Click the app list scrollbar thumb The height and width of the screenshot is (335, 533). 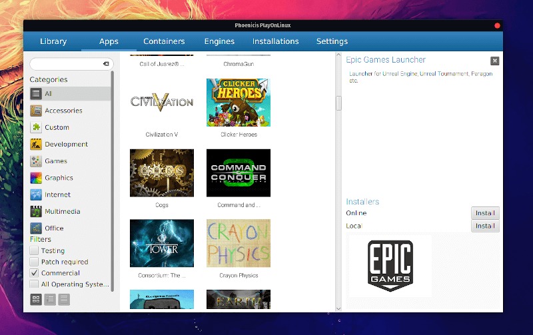[338, 103]
